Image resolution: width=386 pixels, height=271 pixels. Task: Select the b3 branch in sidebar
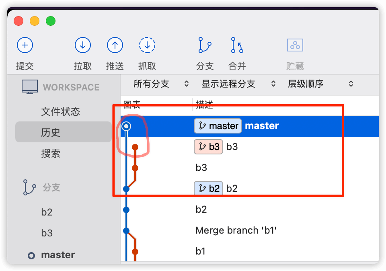click(x=47, y=233)
